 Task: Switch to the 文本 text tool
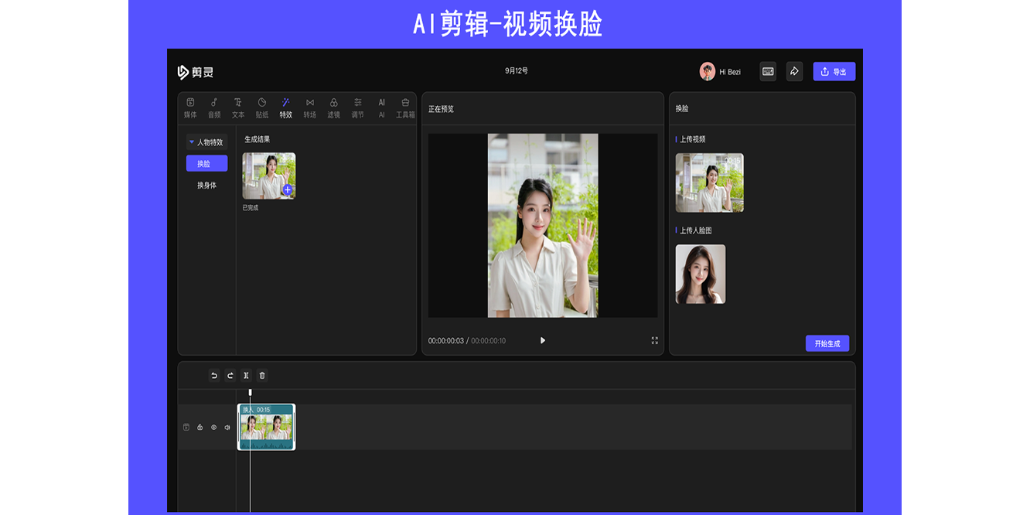(x=238, y=104)
